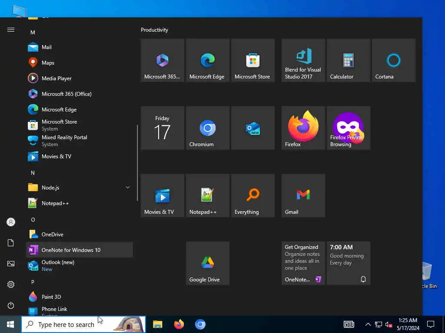Jump to letter M section header
Image resolution: width=445 pixels, height=333 pixels.
click(x=33, y=32)
